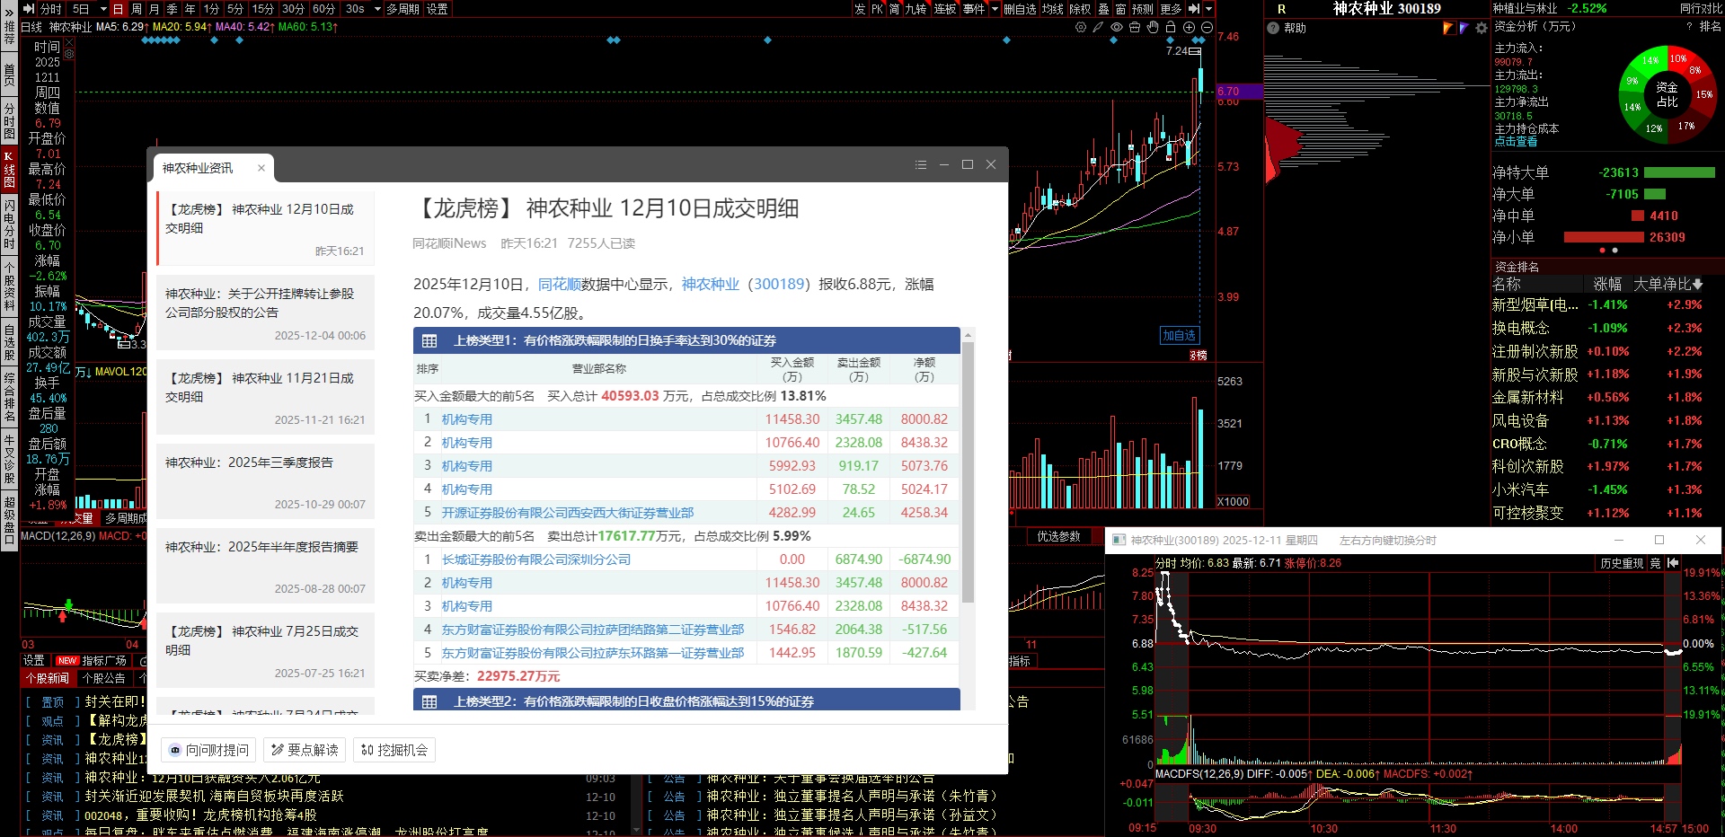The width and height of the screenshot is (1725, 837).
Task: Open the settings gear in the right panel
Action: (x=1482, y=28)
